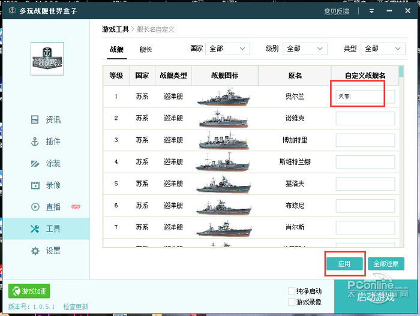Enable the 纯净启动 checkbox
The width and height of the screenshot is (420, 316).
[x=292, y=291]
